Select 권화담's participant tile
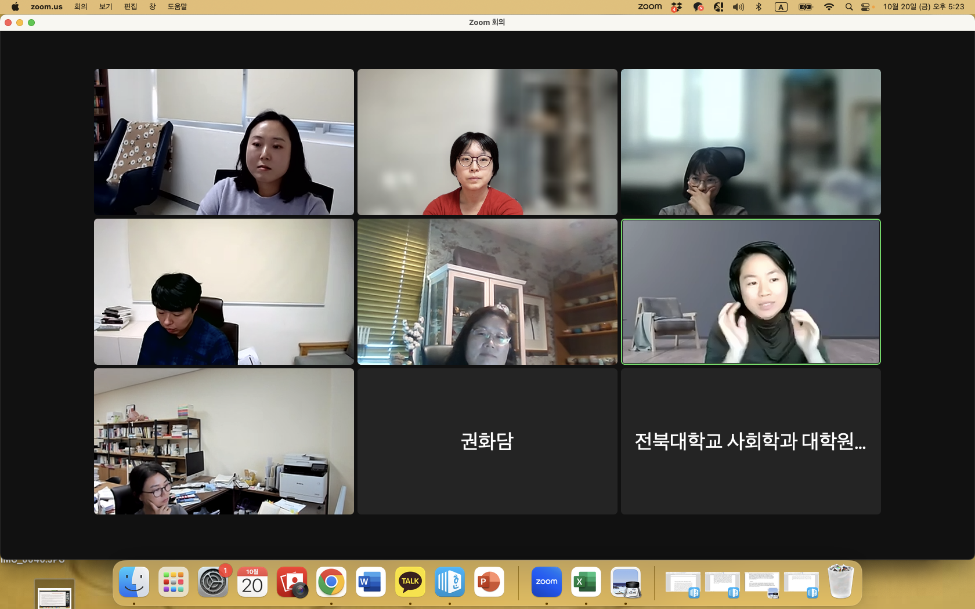Viewport: 975px width, 609px height. pos(487,441)
